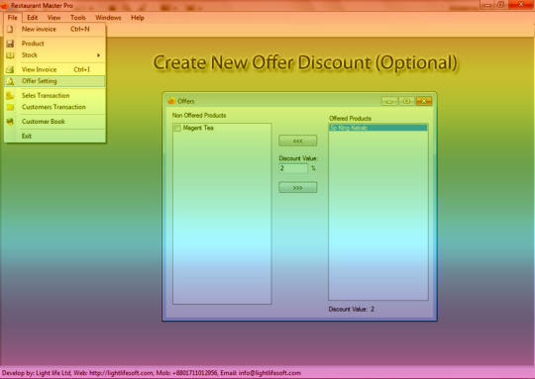Close the Restaurant Master Pro window

coord(521,4)
